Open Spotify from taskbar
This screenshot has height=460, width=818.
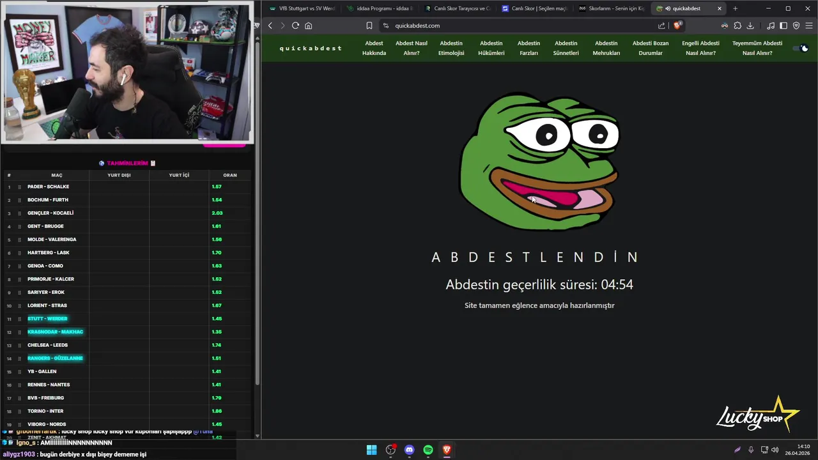428,450
